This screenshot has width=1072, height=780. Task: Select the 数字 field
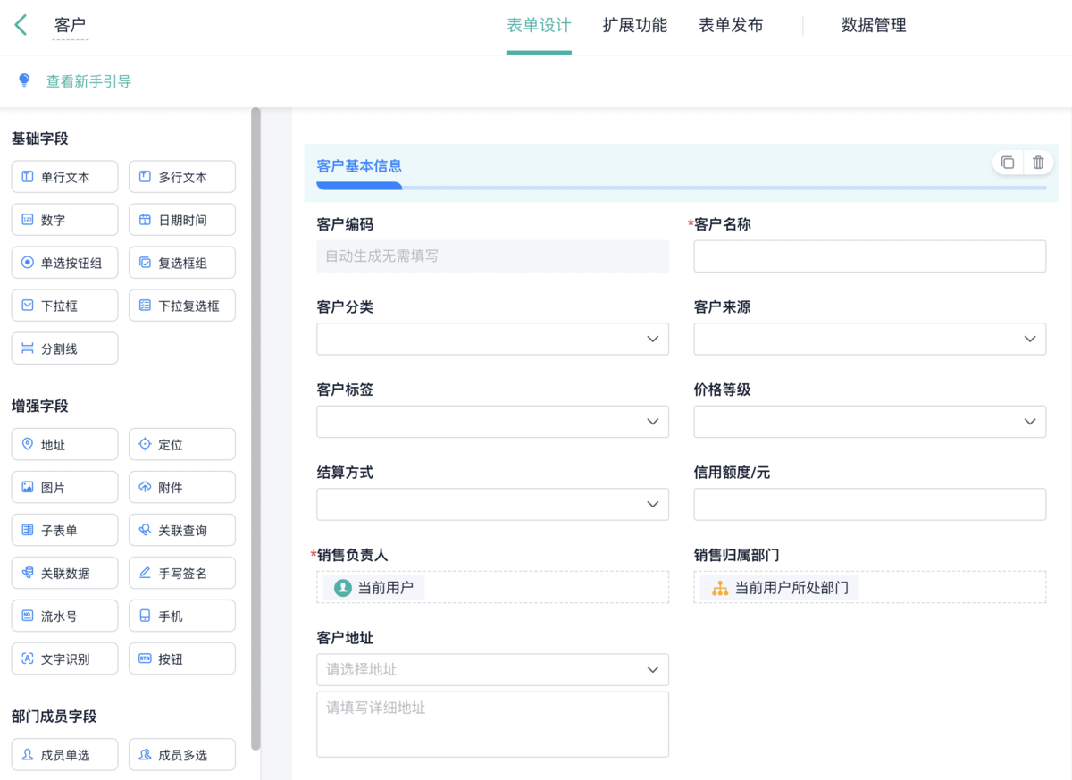[64, 220]
